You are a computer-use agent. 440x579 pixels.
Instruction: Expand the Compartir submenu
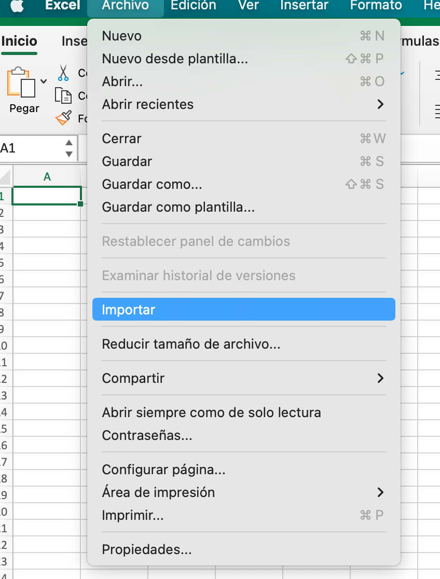244,378
